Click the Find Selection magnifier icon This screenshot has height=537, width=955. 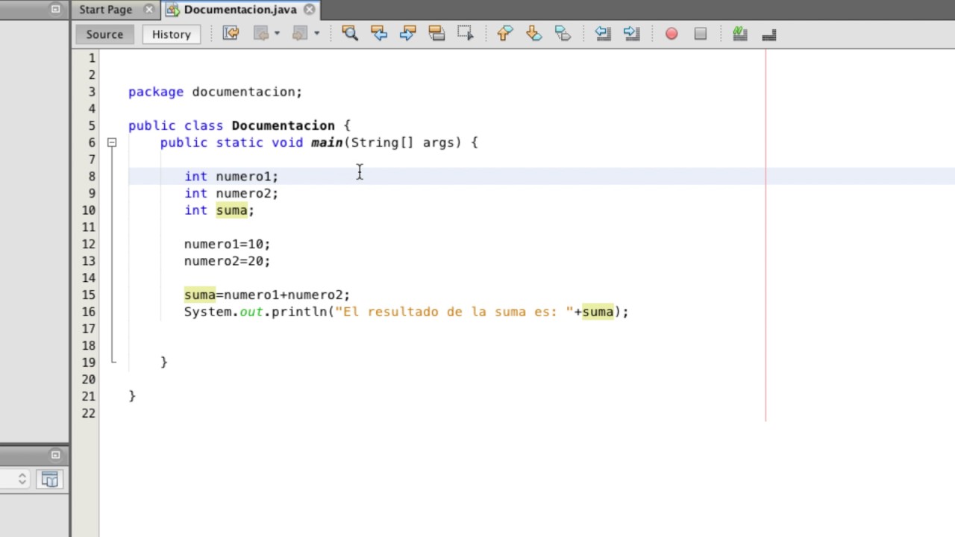coord(350,34)
